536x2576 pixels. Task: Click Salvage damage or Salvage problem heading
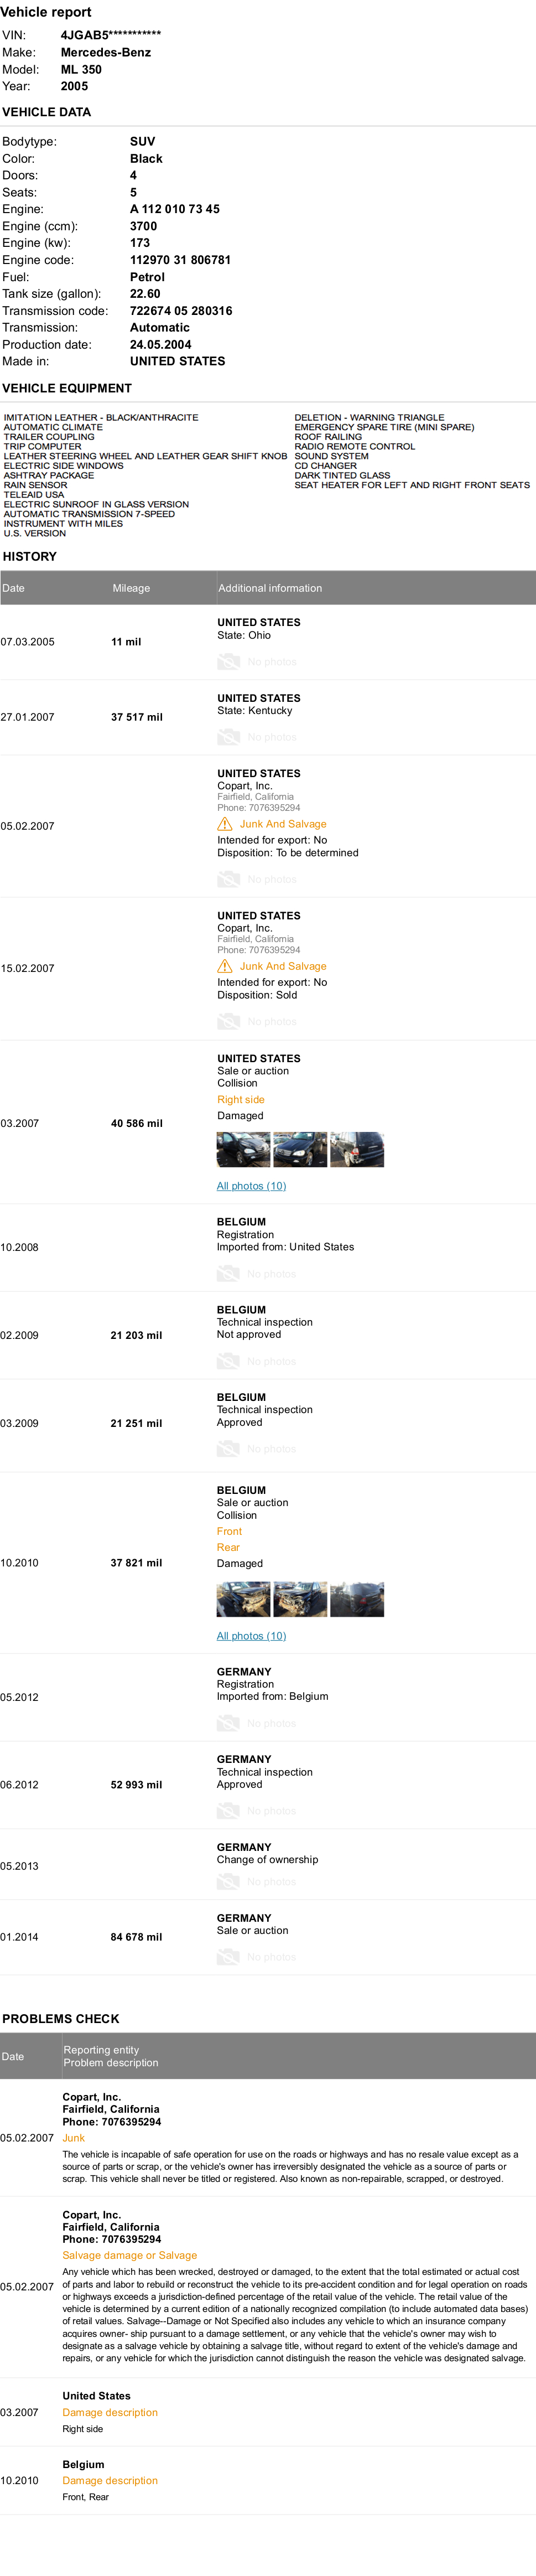130,2255
